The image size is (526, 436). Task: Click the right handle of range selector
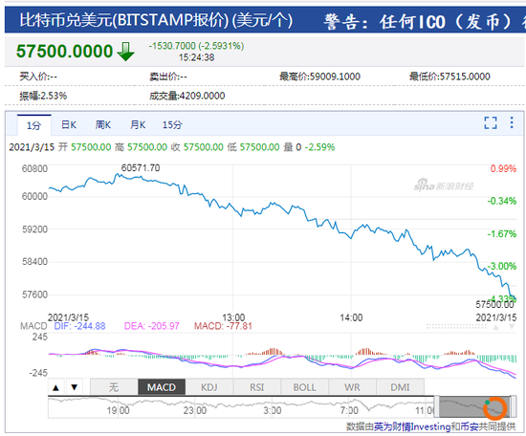(514, 406)
